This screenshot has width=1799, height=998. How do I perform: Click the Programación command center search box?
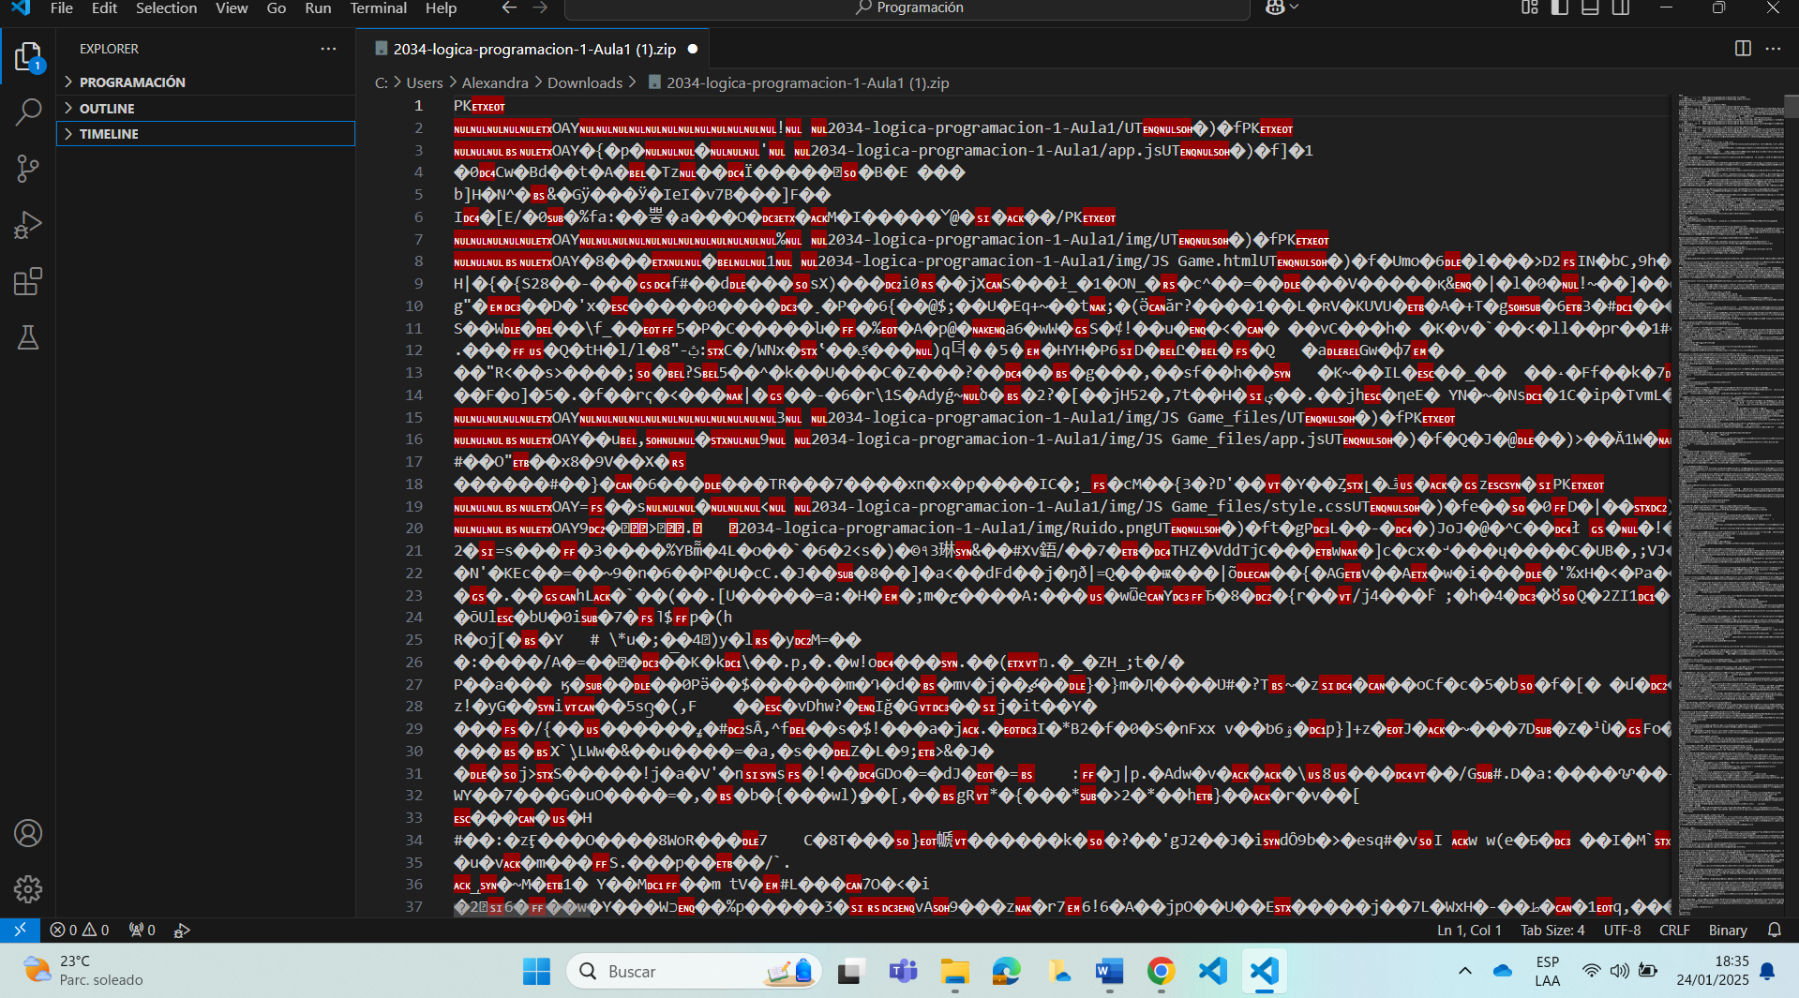(907, 8)
